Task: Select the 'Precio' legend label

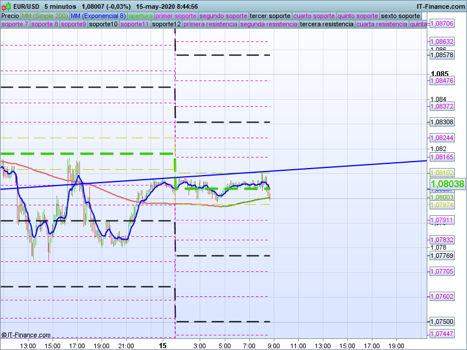Action: 10,16
